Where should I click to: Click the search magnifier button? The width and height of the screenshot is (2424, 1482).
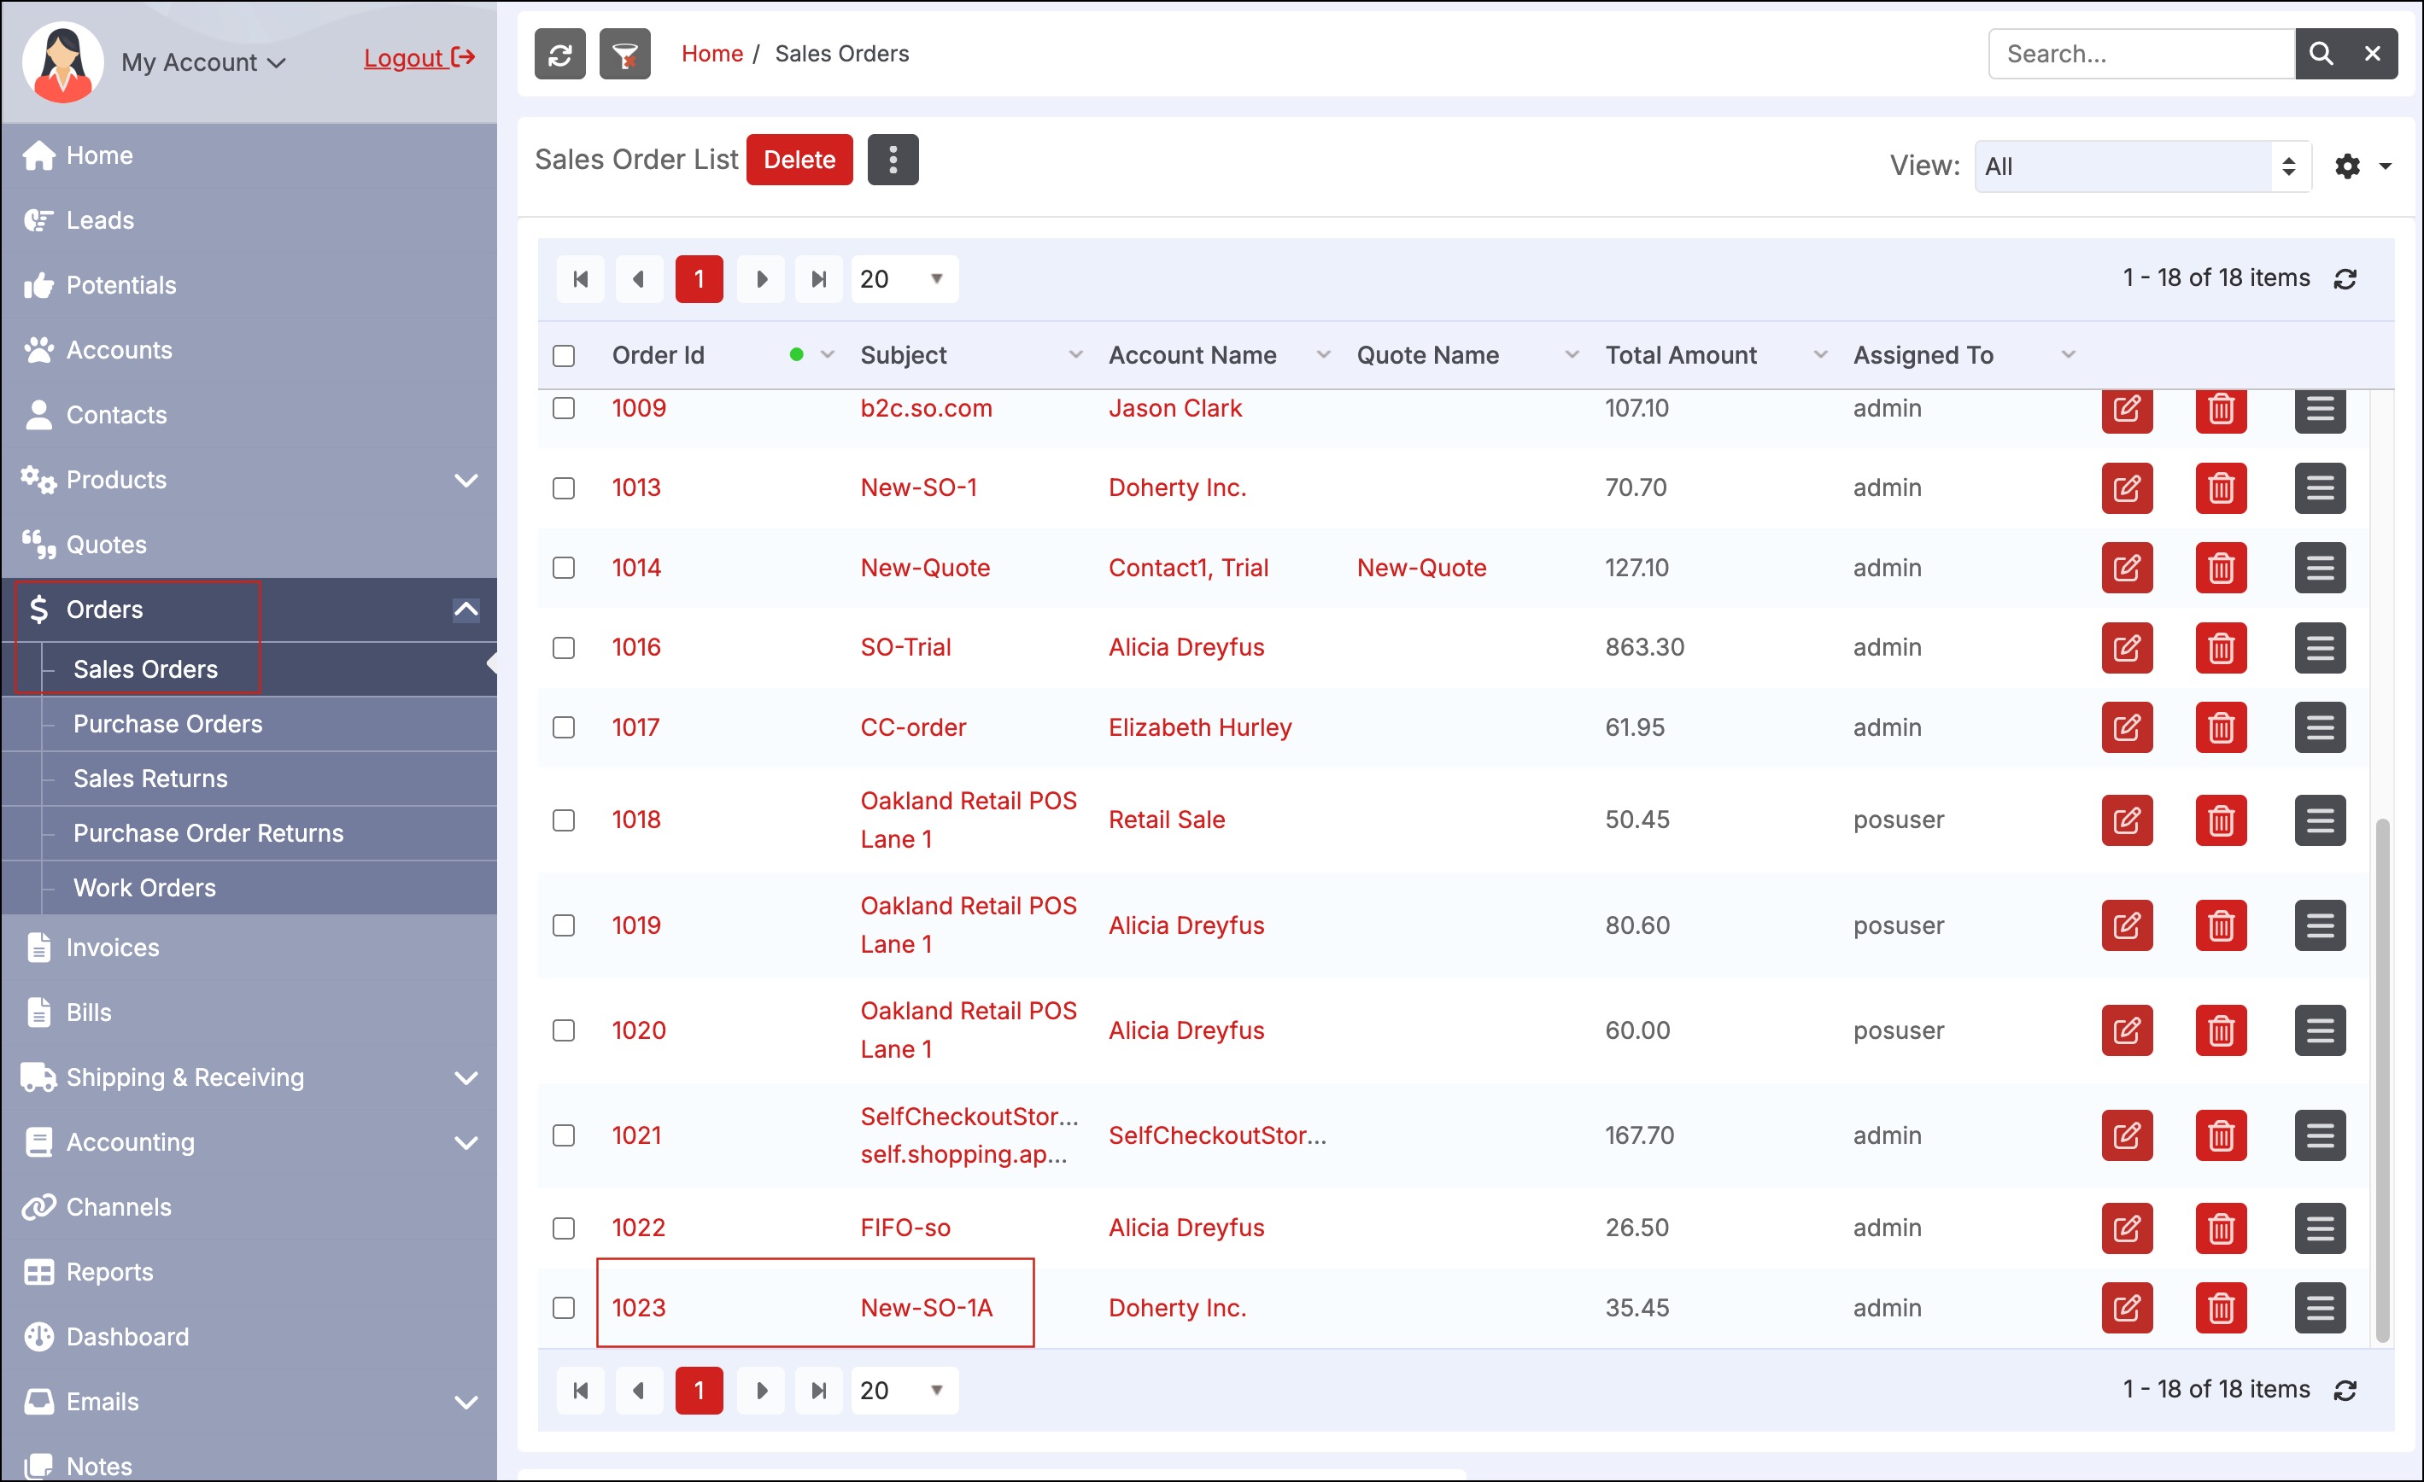(x=2321, y=54)
